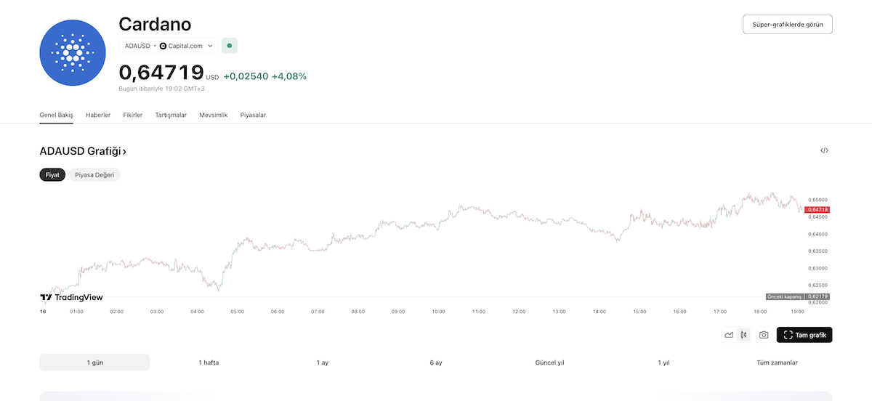Select the 1 yıl time range
The image size is (872, 401).
pos(663,362)
